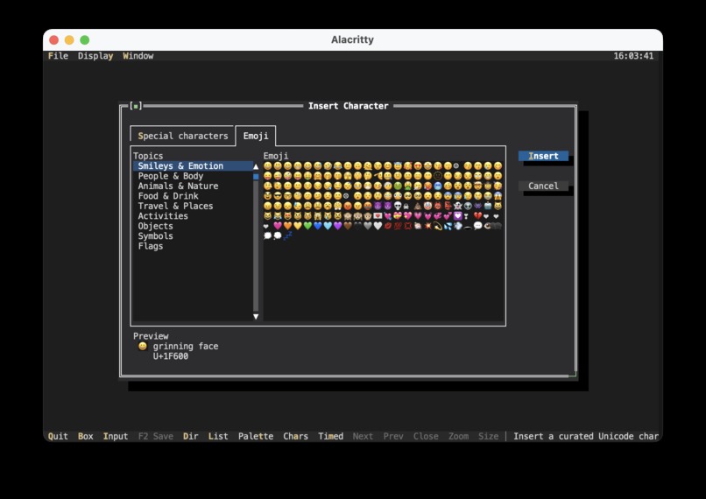Image resolution: width=706 pixels, height=499 pixels.
Task: Select the Emoji tab
Action: point(256,136)
